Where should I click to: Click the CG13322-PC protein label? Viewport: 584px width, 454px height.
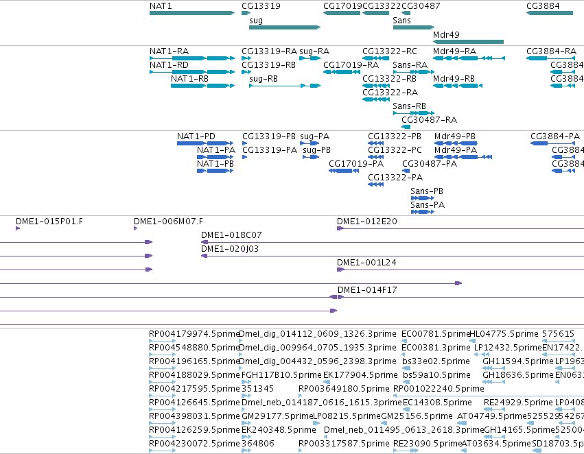pos(395,150)
